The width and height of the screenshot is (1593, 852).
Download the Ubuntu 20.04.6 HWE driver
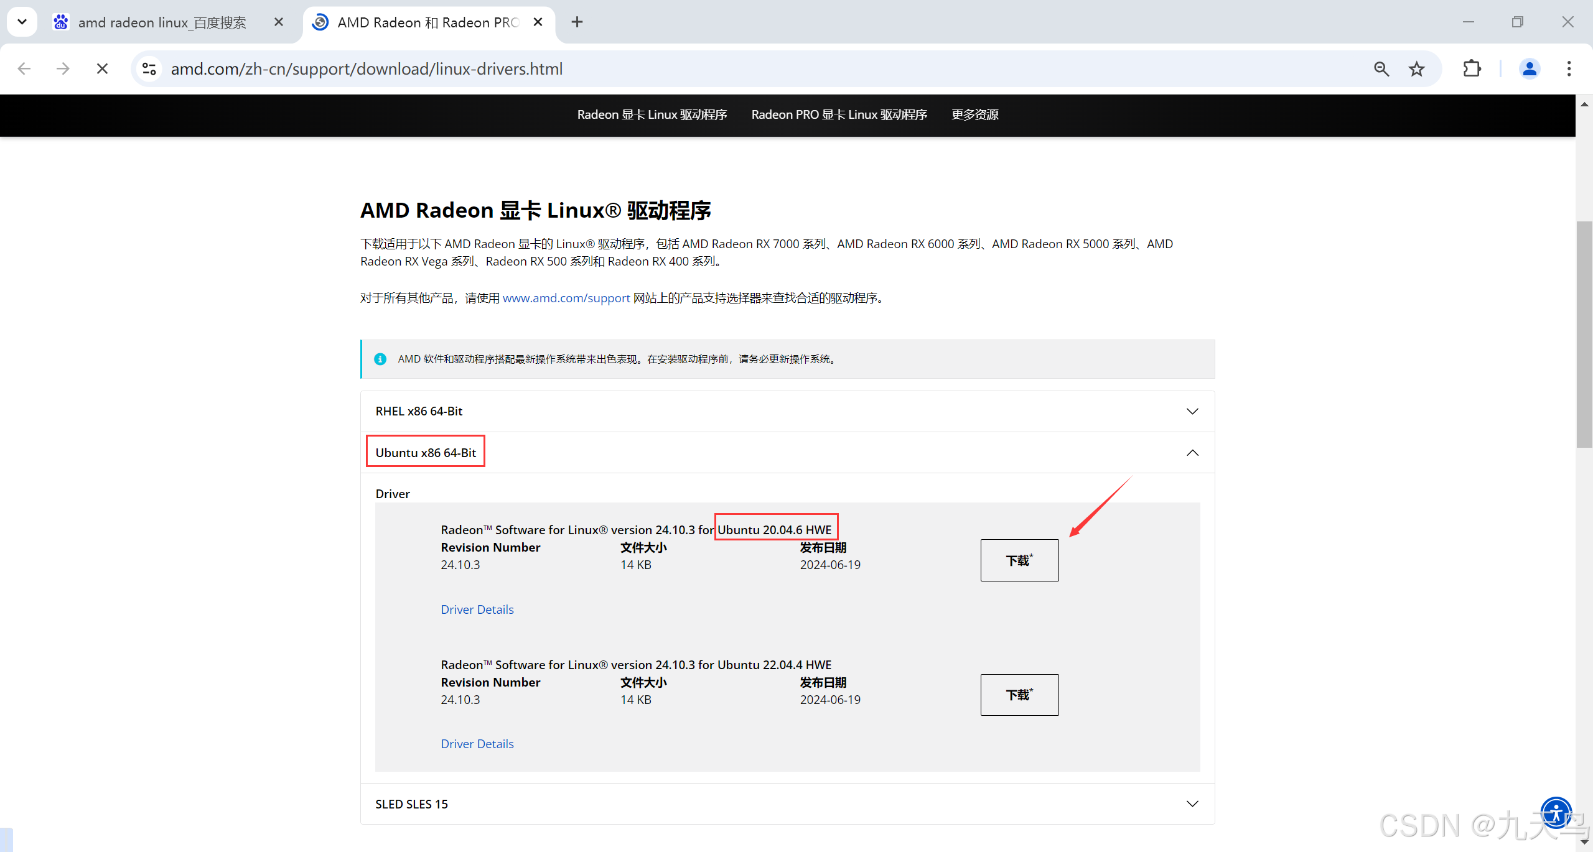(x=1019, y=560)
